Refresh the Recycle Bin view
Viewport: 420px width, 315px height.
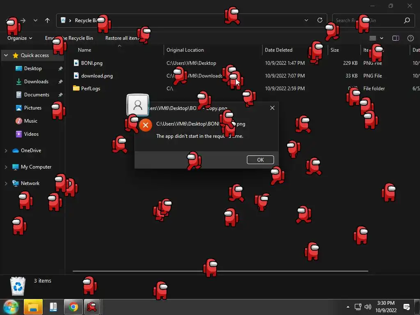tap(320, 21)
